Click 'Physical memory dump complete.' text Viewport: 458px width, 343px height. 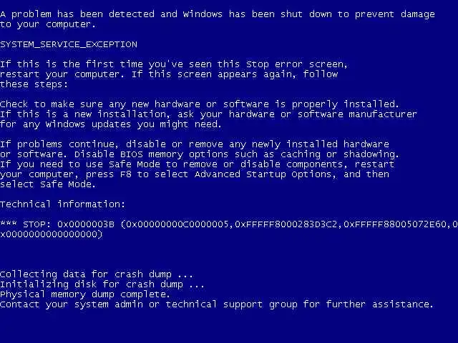[x=85, y=294]
